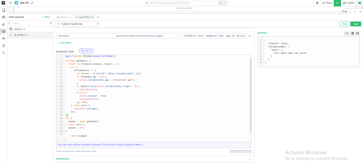Switch to the query_1 tab
Viewport: 363px width, 163px height.
click(x=64, y=17)
